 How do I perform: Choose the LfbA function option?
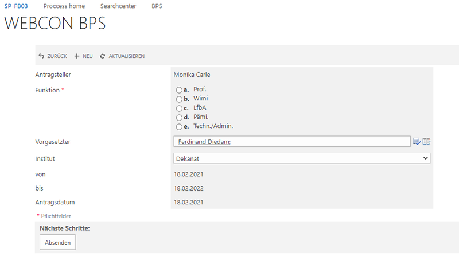179,108
